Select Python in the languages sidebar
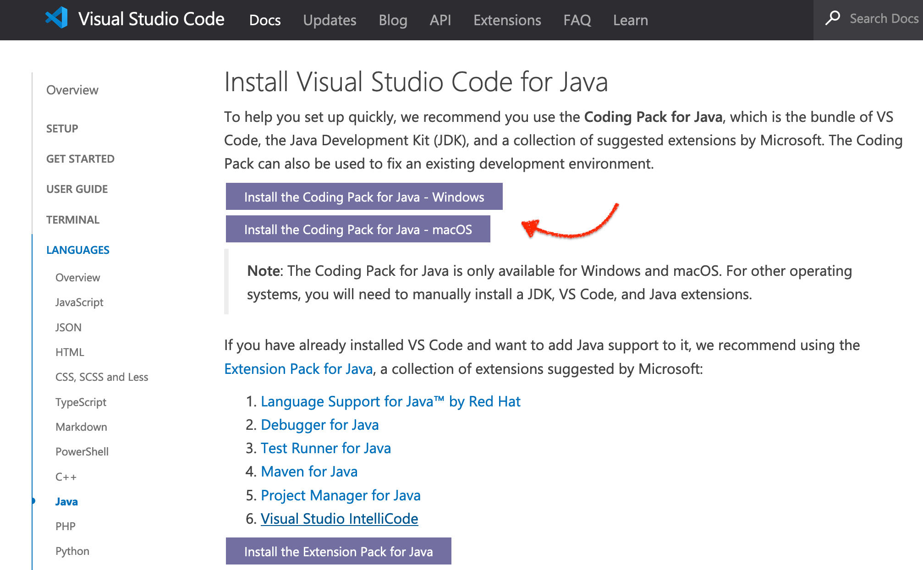 (x=72, y=551)
